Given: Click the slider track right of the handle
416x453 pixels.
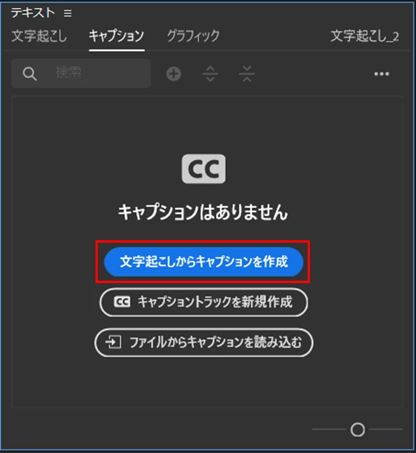Looking at the screenshot, I should (x=386, y=430).
